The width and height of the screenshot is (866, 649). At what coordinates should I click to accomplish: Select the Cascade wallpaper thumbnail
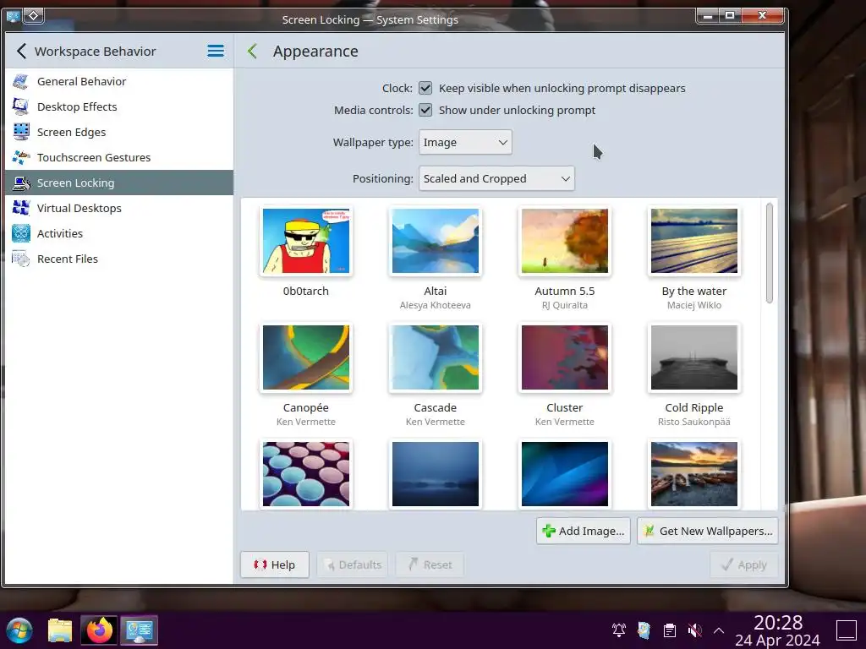(x=436, y=357)
